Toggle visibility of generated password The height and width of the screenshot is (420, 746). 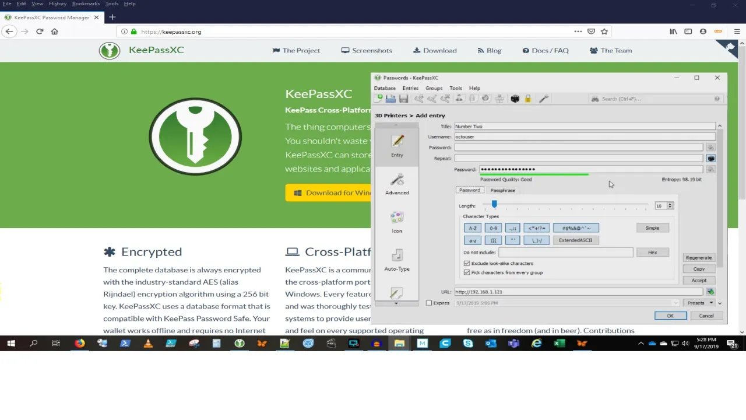[710, 169]
